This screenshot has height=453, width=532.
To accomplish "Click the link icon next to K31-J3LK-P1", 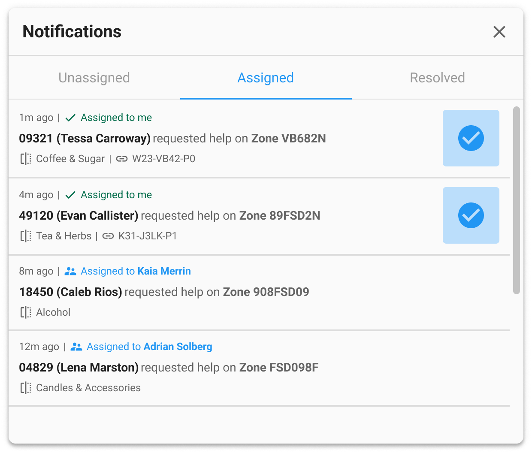I will [x=108, y=236].
